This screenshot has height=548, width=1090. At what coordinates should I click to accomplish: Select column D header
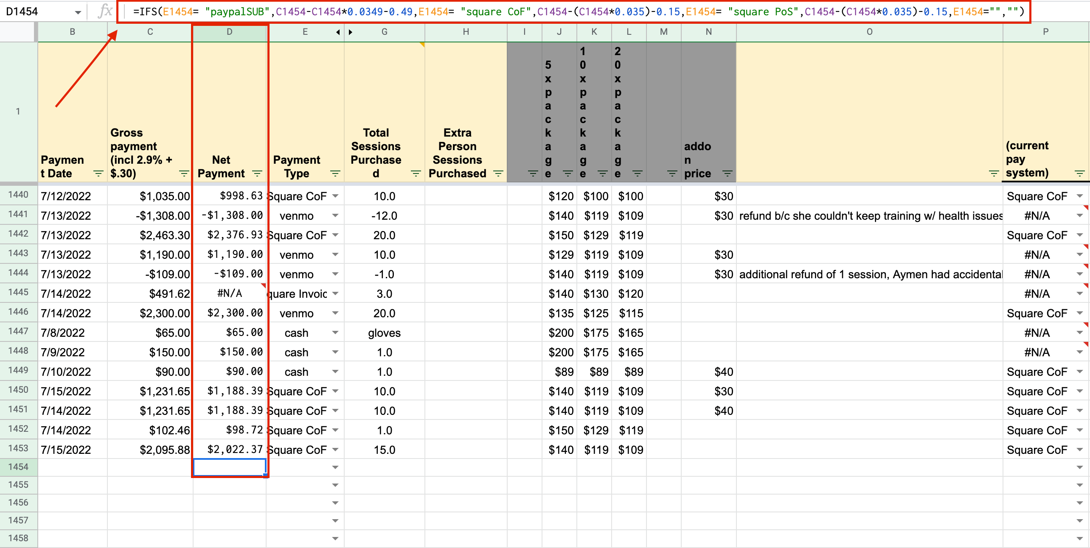click(230, 32)
